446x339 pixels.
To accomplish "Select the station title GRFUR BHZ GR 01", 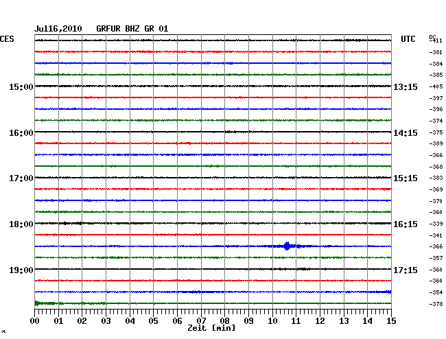I will click(132, 29).
